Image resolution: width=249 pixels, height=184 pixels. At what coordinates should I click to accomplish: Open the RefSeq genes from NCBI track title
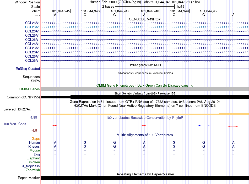pos(145,65)
